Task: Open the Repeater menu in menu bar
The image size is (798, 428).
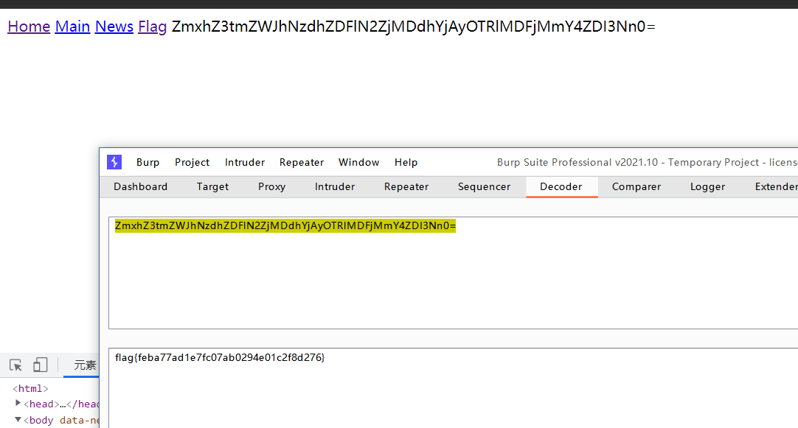Action: pos(302,162)
